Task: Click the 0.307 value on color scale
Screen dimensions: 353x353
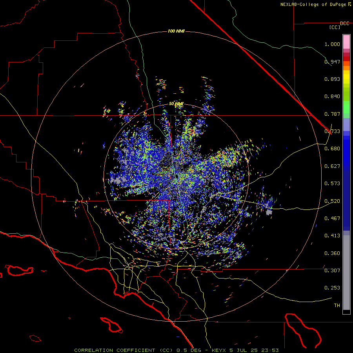Action: point(332,271)
